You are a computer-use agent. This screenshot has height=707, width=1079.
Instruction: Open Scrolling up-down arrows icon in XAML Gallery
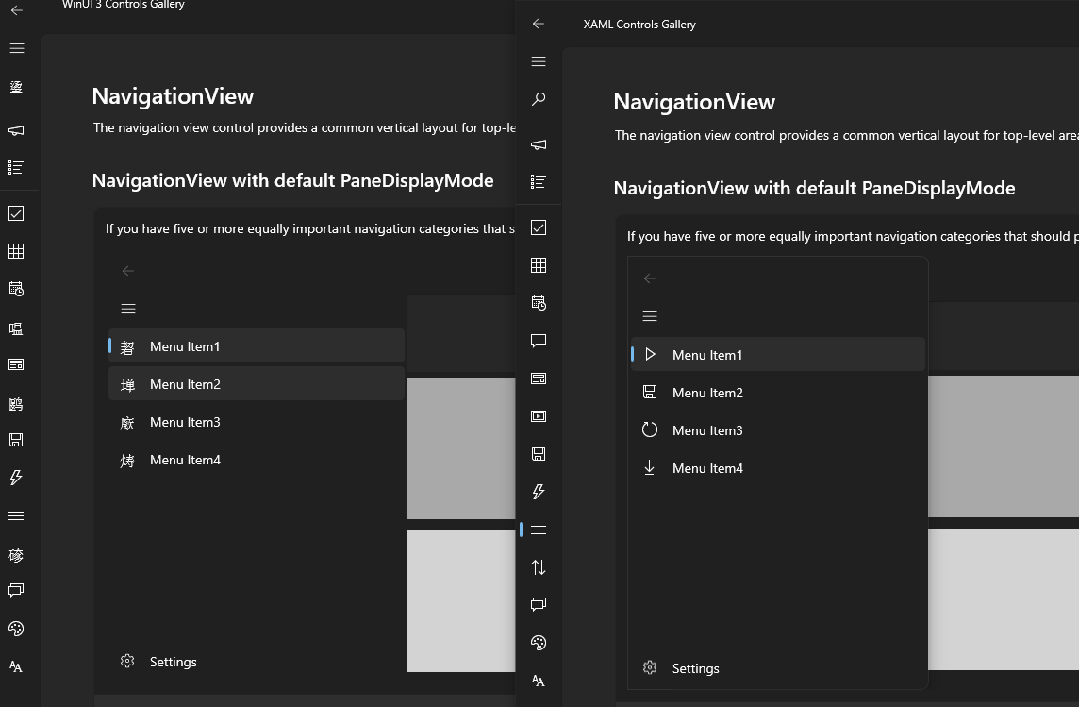(x=539, y=567)
